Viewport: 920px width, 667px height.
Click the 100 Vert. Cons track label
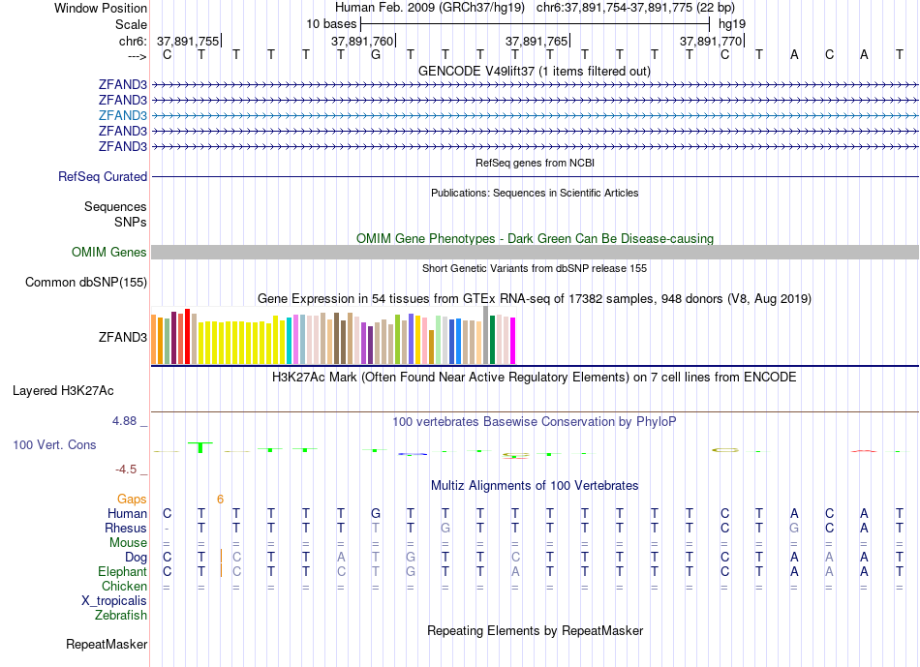tap(54, 444)
